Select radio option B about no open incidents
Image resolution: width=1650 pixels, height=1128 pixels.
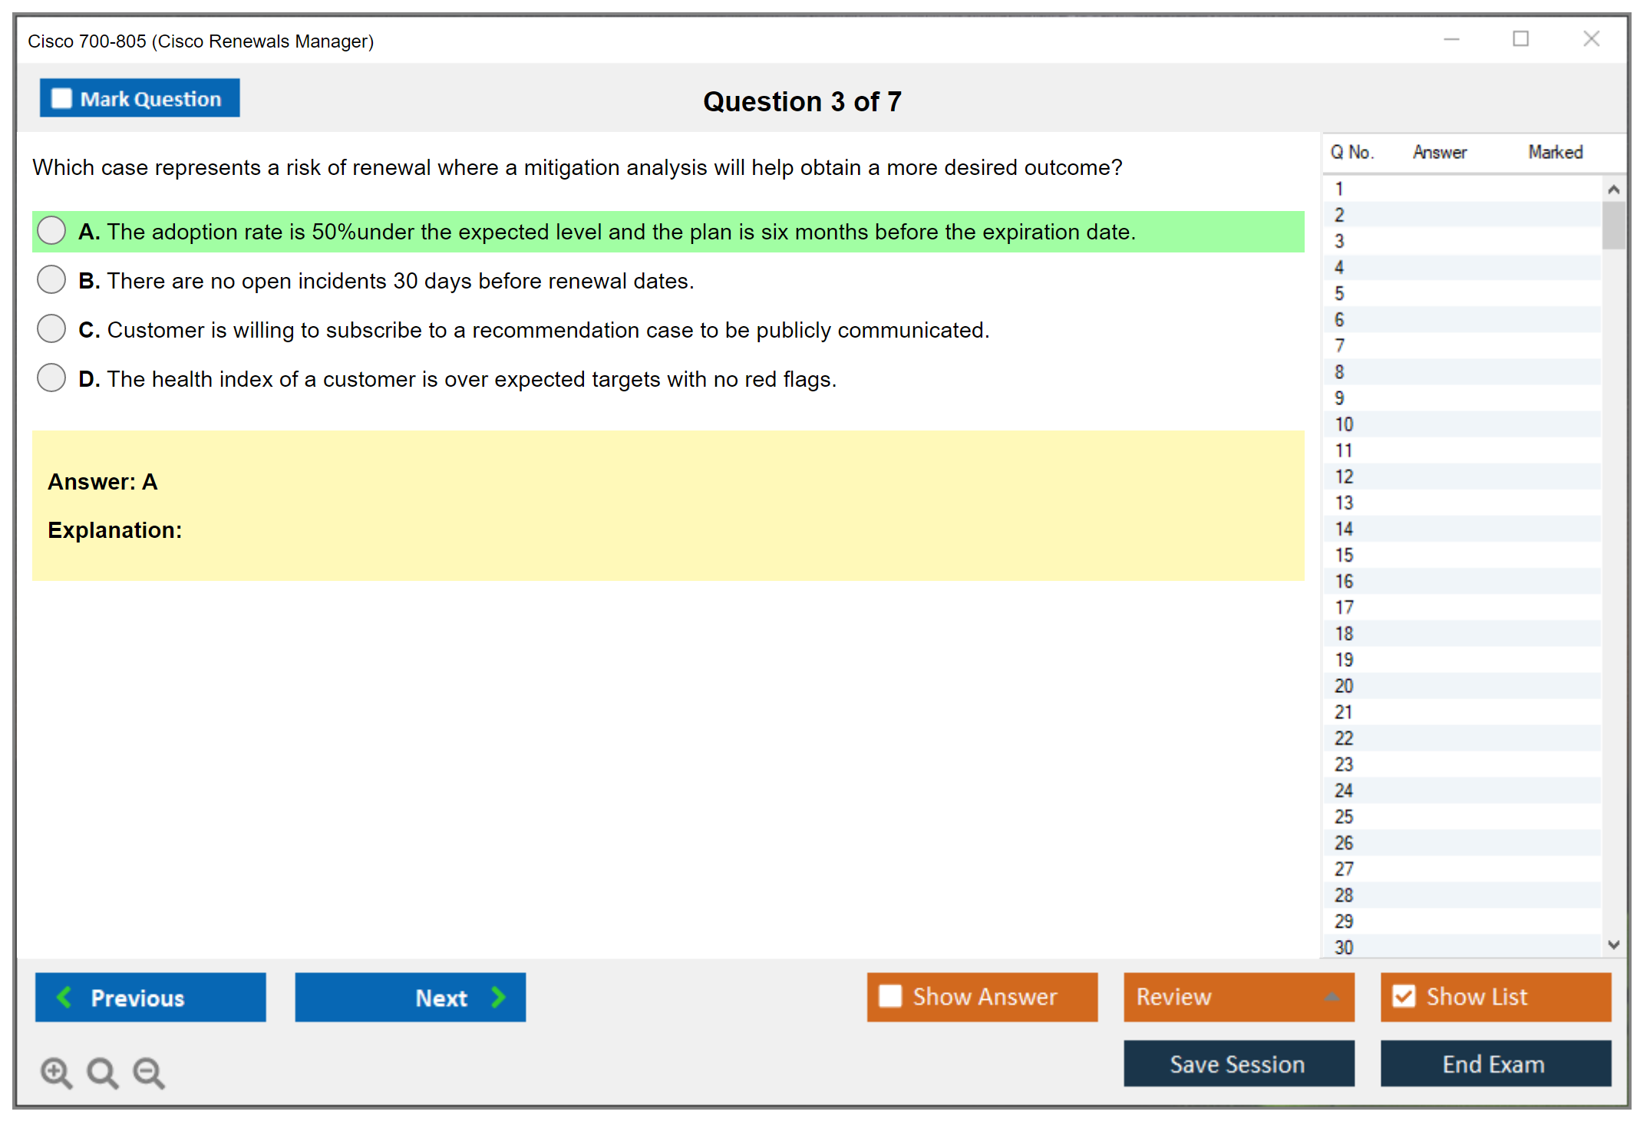coord(51,280)
